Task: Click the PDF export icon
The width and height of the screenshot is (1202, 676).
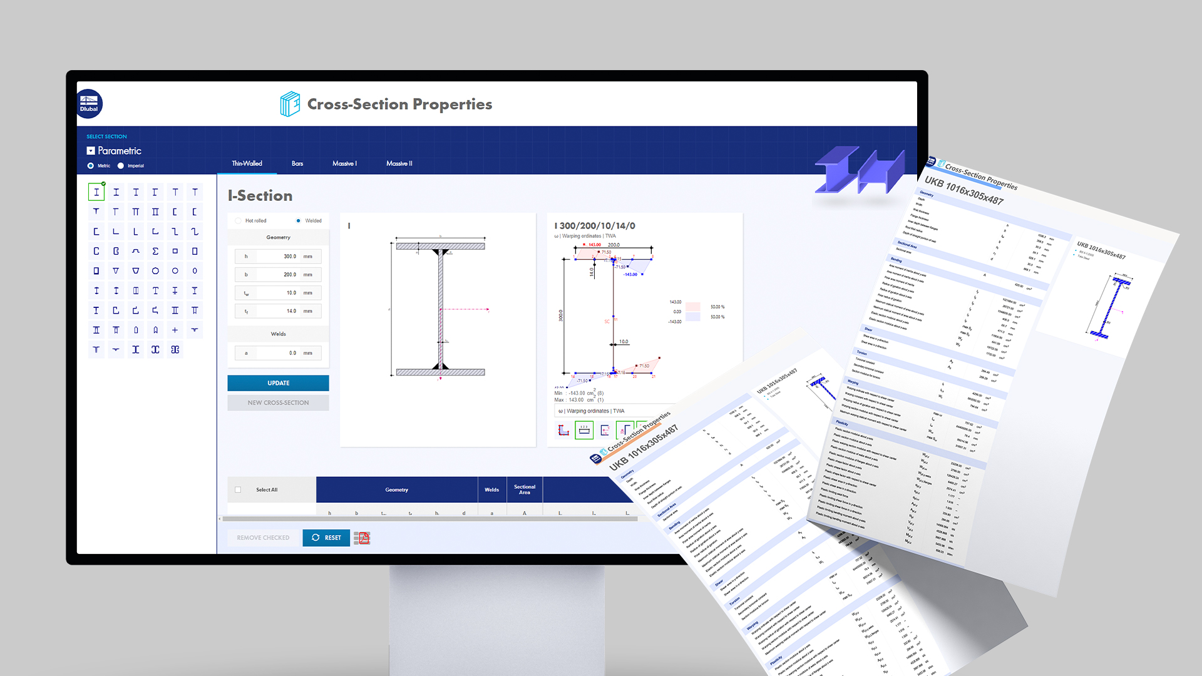Action: [x=362, y=537]
